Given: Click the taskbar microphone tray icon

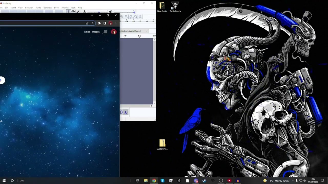Looking at the screenshot, I should click(297, 181).
